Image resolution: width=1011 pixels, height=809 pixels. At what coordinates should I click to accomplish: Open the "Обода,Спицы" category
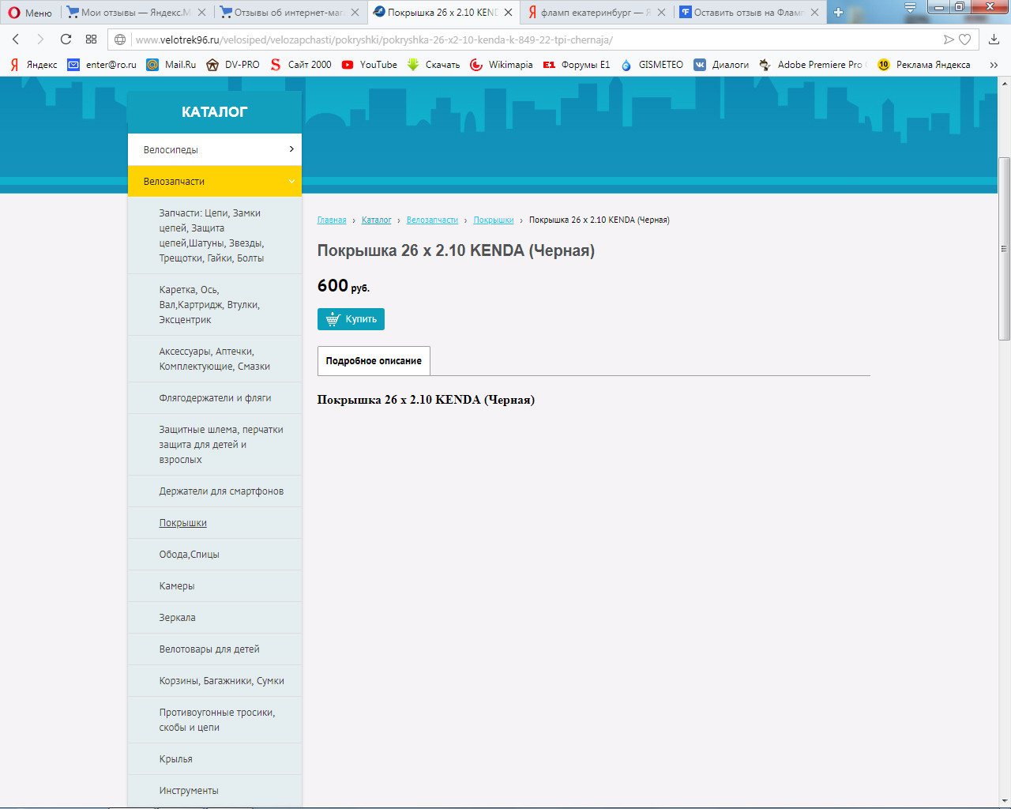pos(215,555)
